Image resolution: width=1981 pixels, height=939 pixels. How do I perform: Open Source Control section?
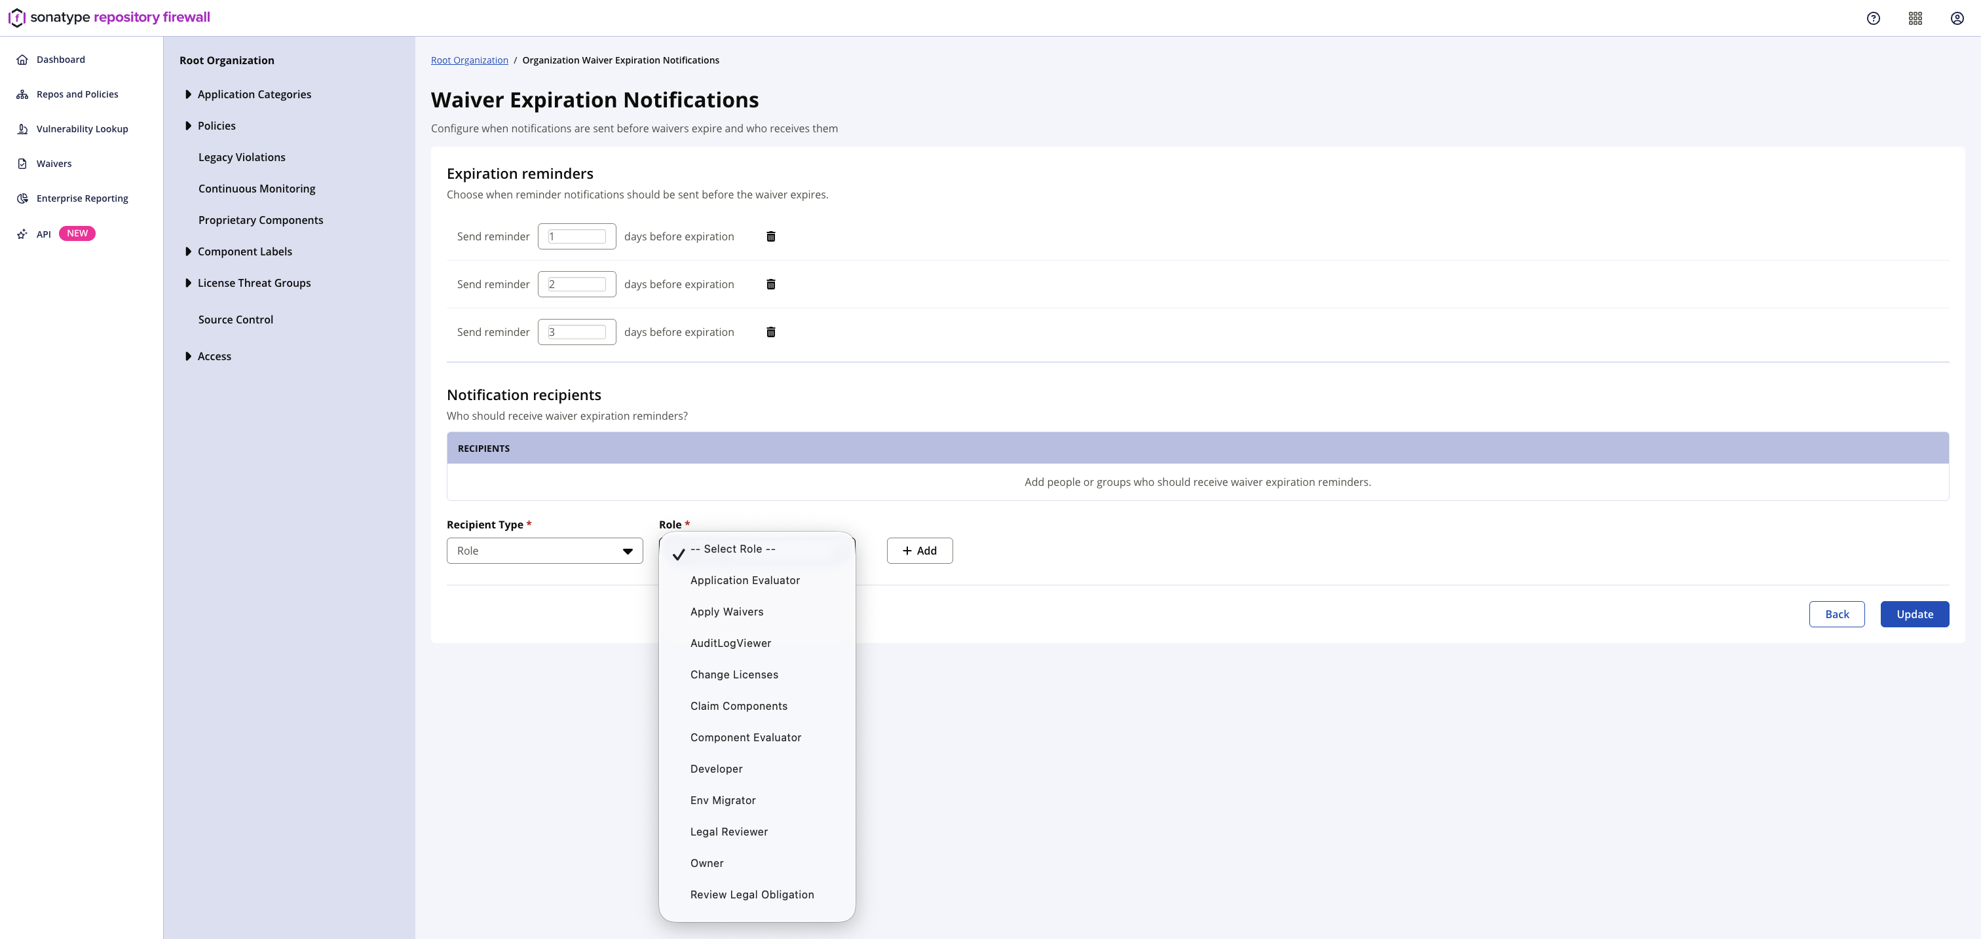(x=235, y=320)
